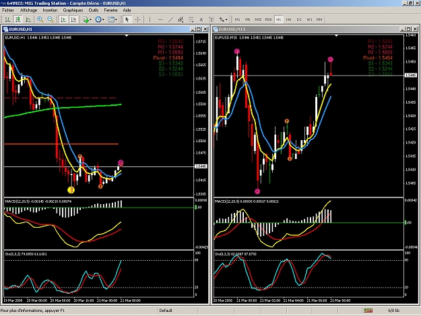Switch to candlestick chart display
The width and height of the screenshot is (421, 316).
click(x=18, y=20)
